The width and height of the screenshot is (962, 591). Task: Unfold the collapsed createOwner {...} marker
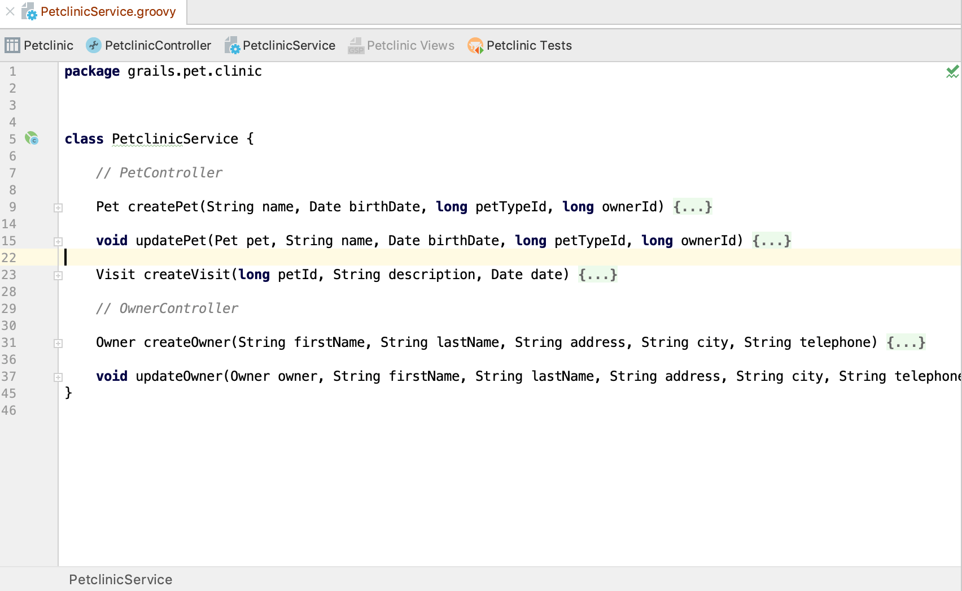(906, 342)
